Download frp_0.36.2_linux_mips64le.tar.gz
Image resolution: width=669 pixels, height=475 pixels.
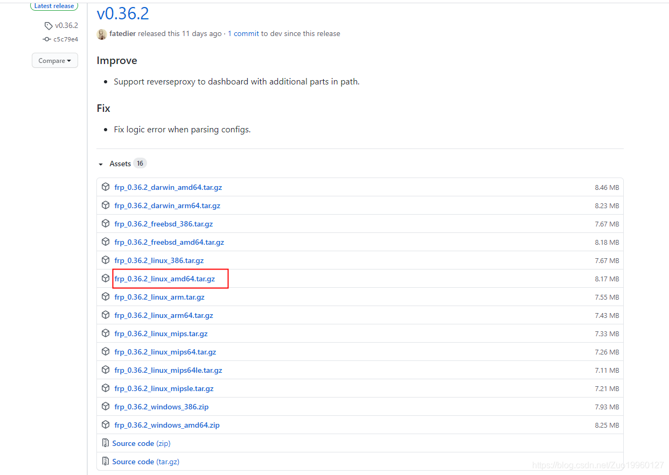click(168, 370)
